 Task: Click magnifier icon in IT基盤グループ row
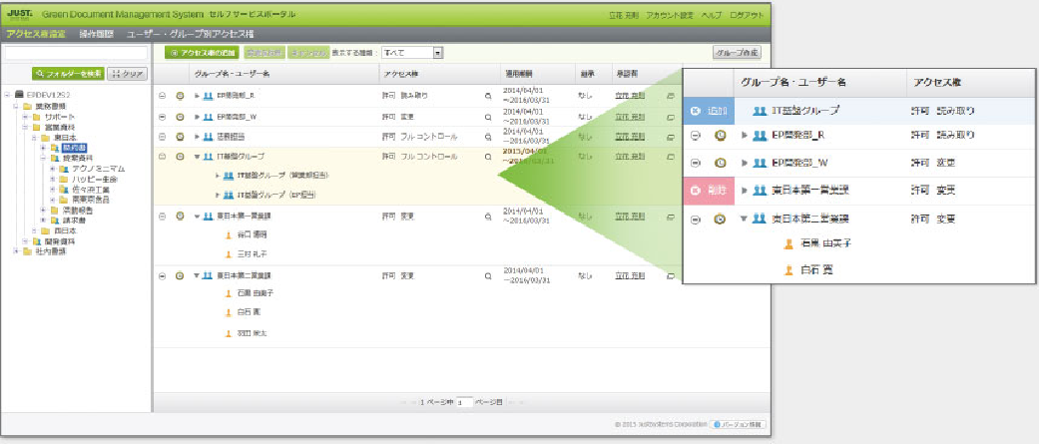point(488,157)
